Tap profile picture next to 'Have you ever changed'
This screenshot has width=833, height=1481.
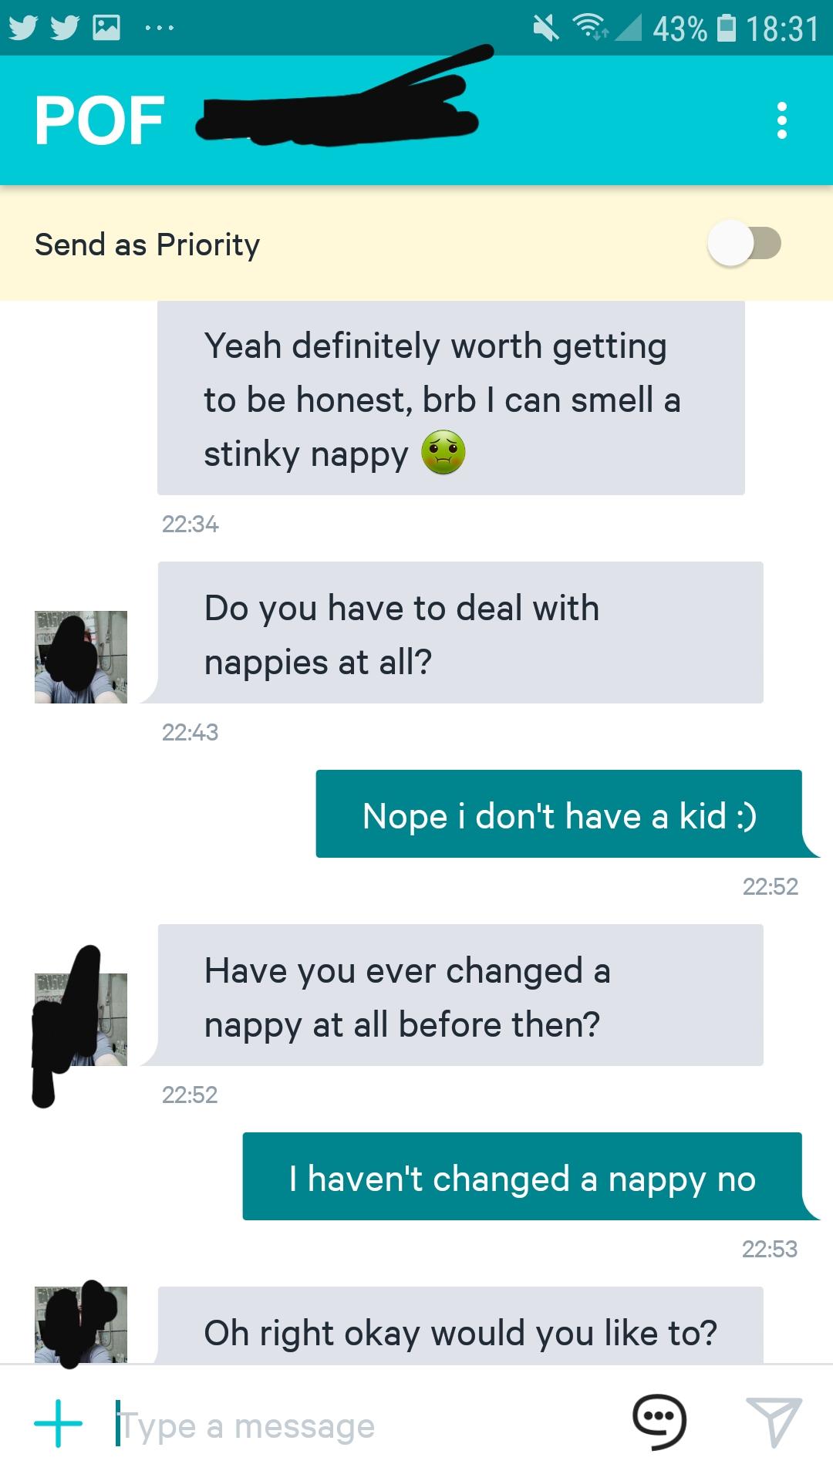(x=81, y=1020)
